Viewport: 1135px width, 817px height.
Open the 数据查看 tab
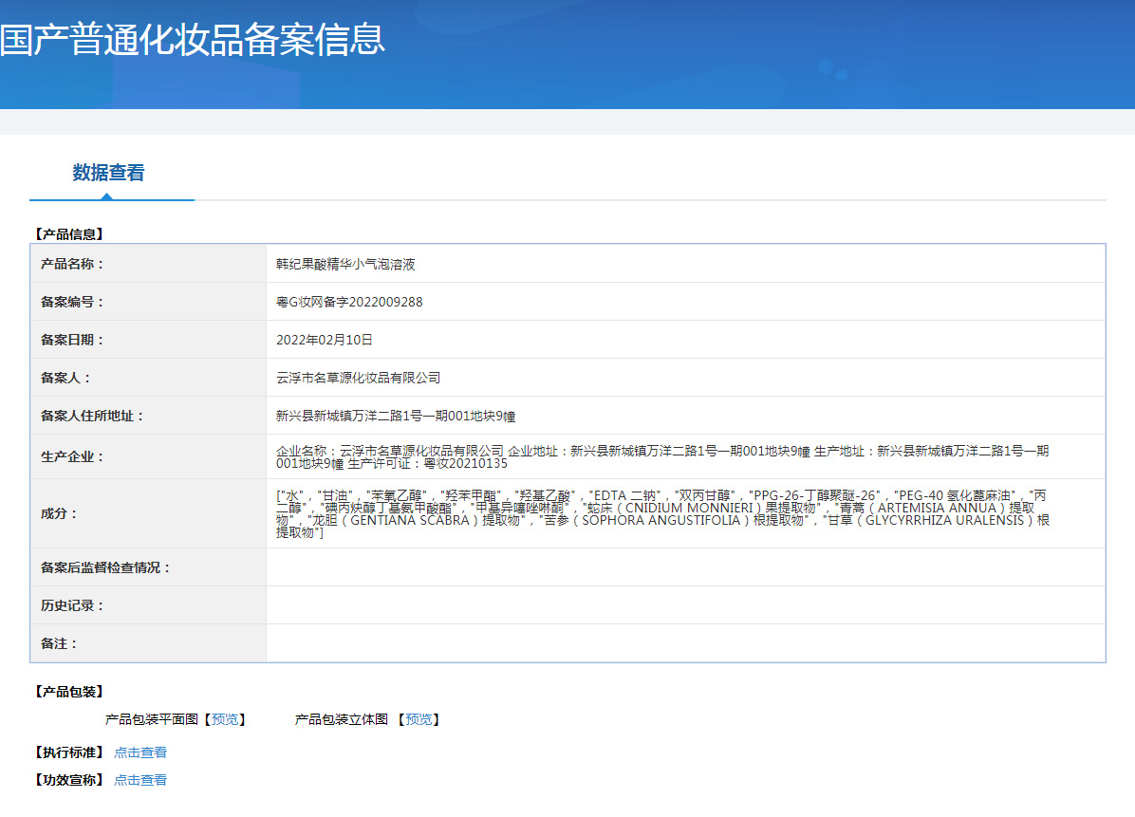[x=108, y=173]
